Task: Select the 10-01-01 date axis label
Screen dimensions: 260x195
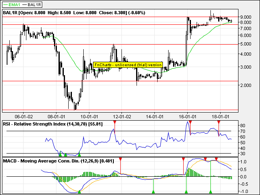Action: tap(89, 117)
